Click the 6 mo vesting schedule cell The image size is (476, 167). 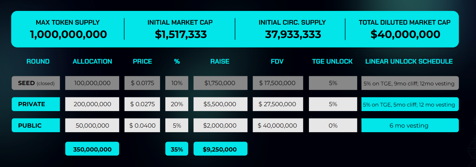[410, 126]
